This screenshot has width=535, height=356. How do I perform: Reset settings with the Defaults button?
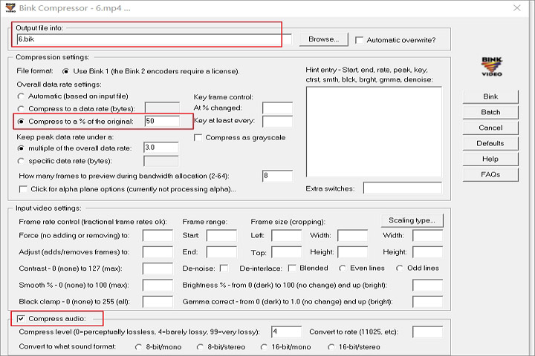pyautogui.click(x=490, y=143)
